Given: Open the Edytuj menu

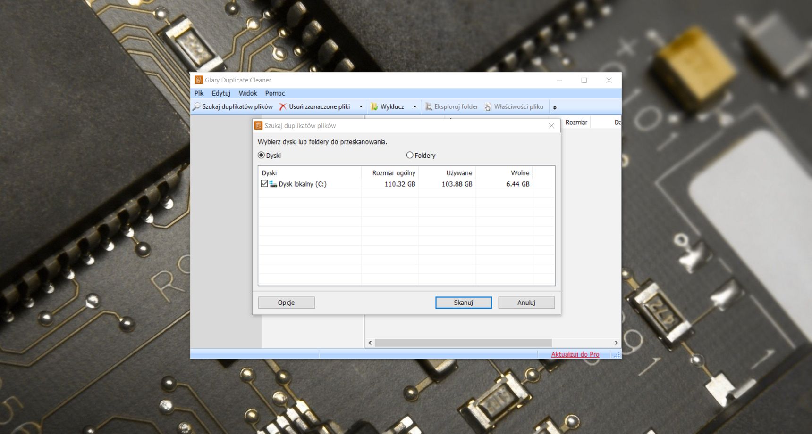Looking at the screenshot, I should 221,93.
